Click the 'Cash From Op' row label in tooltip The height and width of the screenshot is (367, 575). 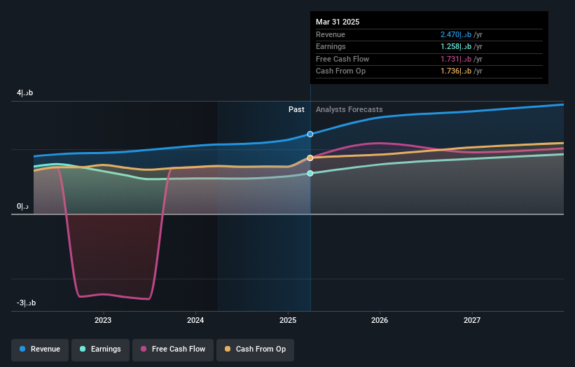coord(340,71)
